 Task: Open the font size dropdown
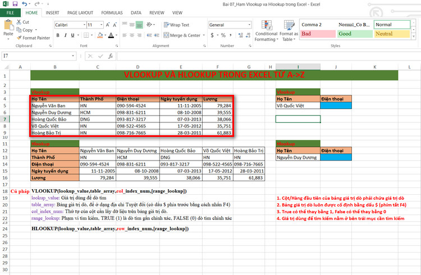coord(101,25)
